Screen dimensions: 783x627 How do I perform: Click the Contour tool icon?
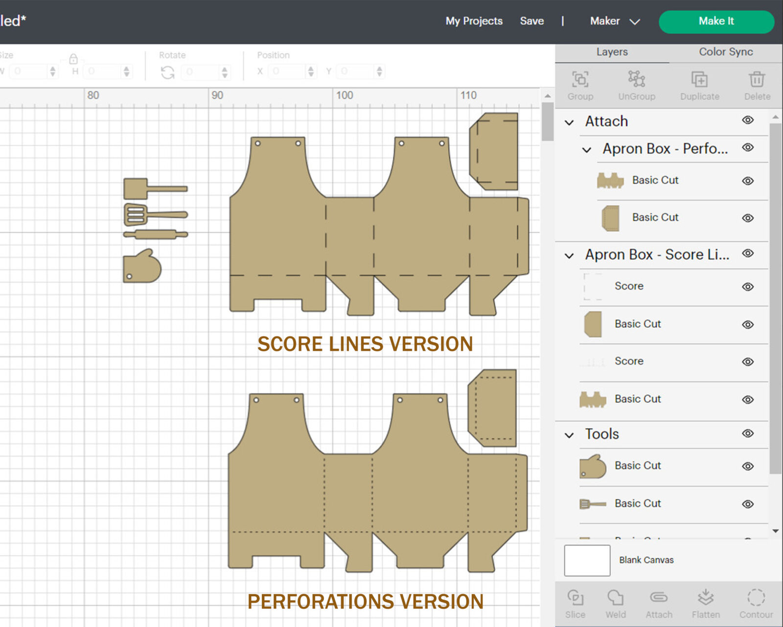756,598
